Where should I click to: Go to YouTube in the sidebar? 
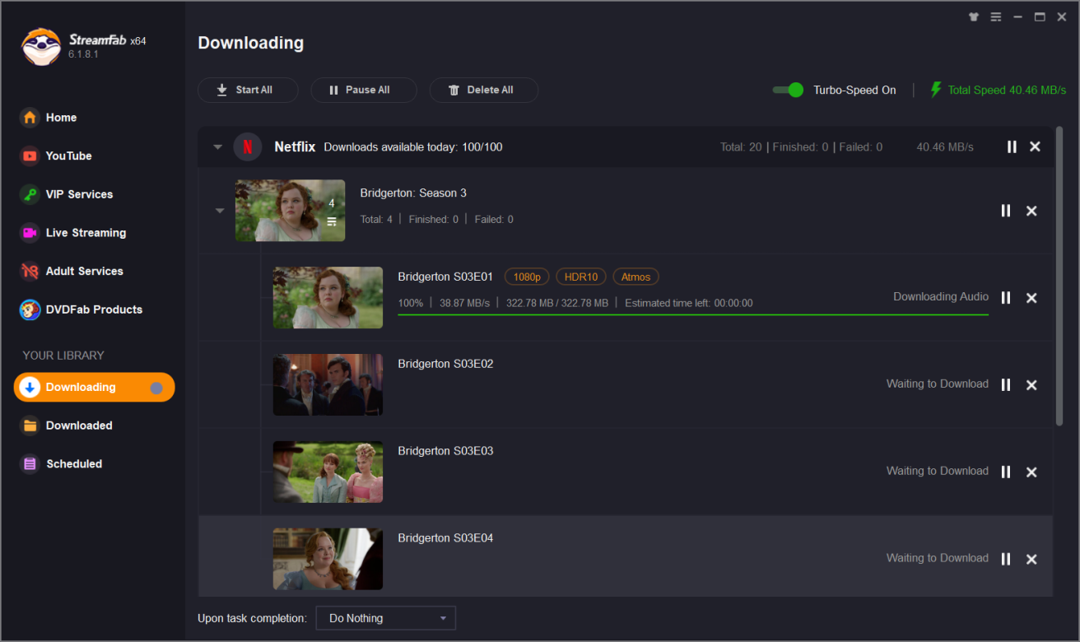[68, 156]
